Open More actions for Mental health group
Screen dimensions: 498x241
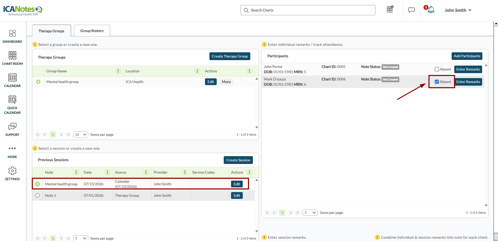pyautogui.click(x=226, y=82)
